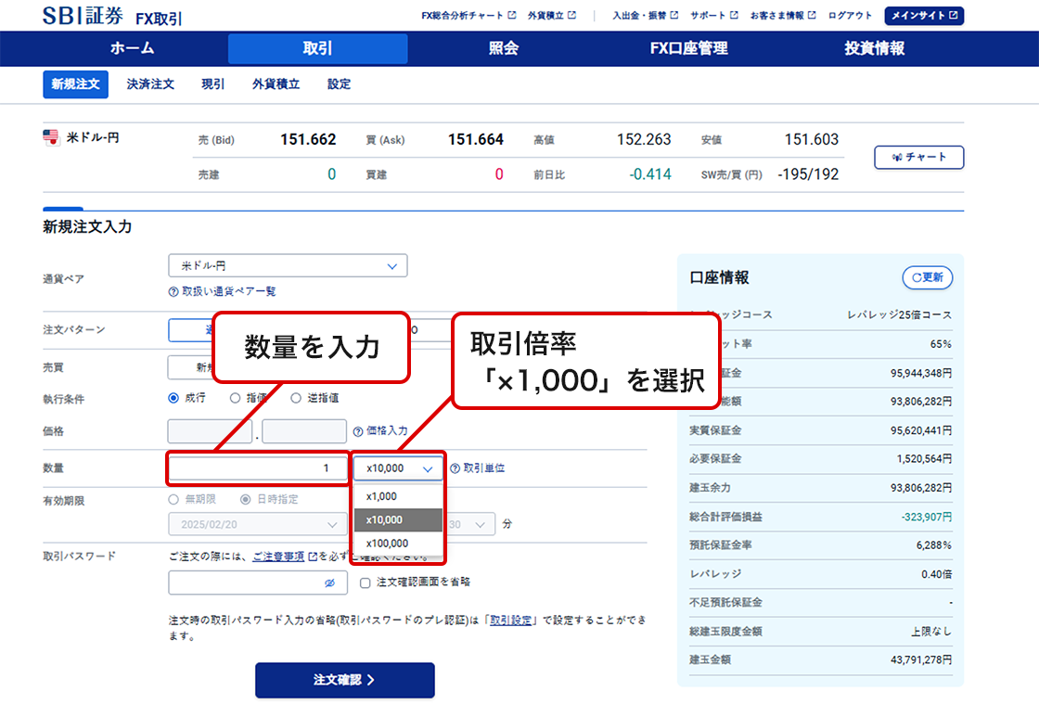
Task: Click the 建玉金額 value 43,791,278円
Action: [x=921, y=660]
